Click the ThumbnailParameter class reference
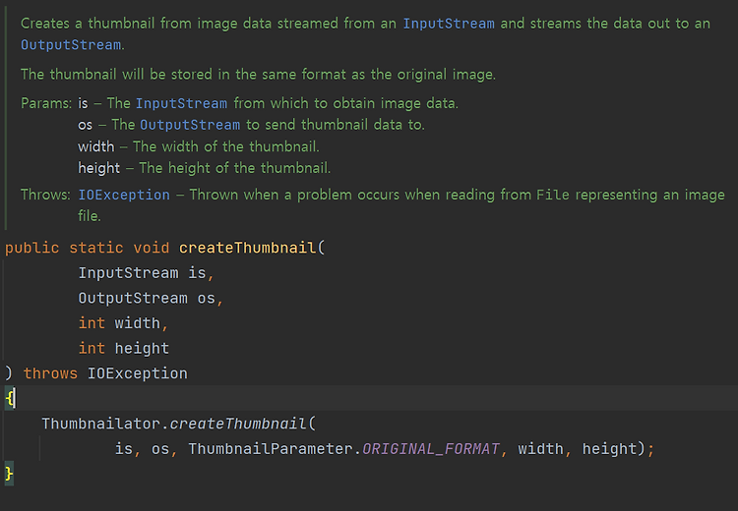Image resolution: width=738 pixels, height=511 pixels. (271, 449)
